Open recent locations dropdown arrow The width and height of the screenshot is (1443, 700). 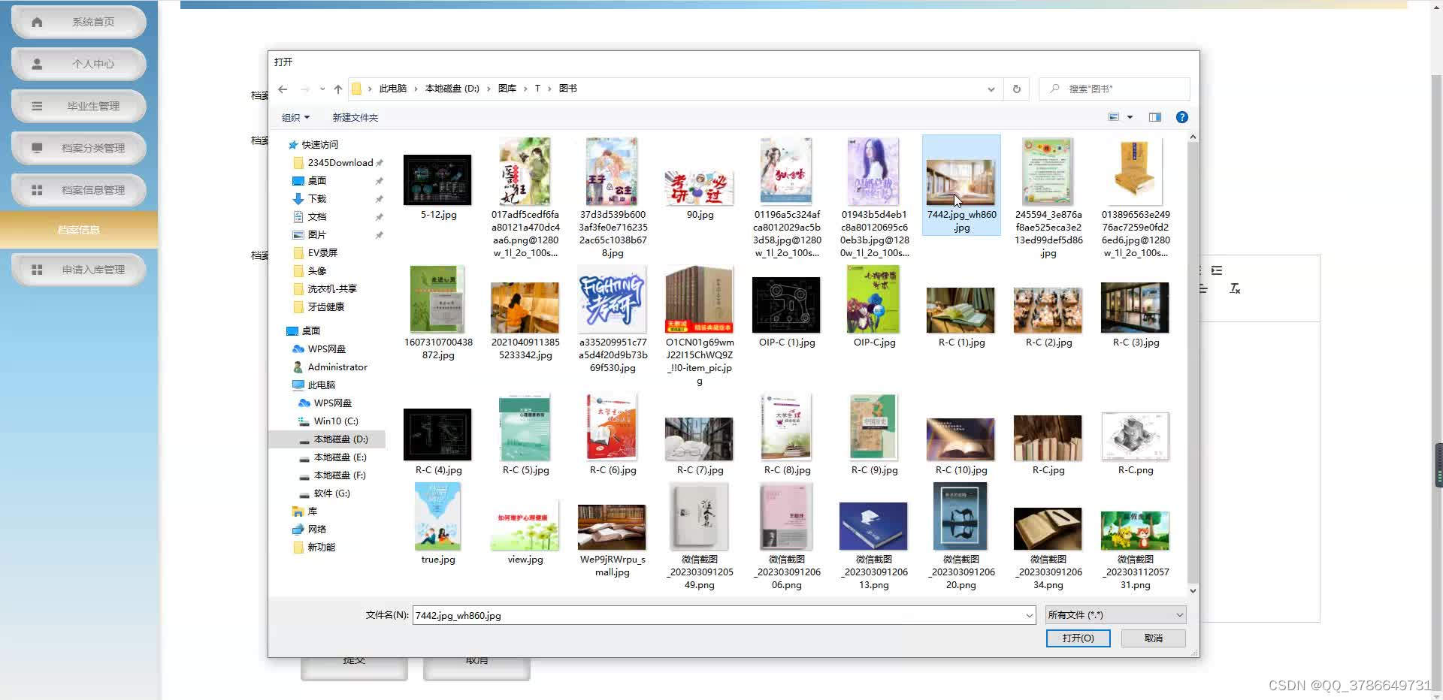click(x=322, y=89)
